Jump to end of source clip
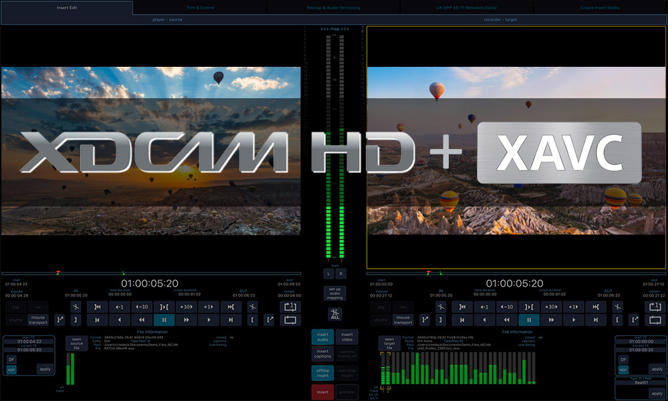The width and height of the screenshot is (668, 401). point(230,319)
